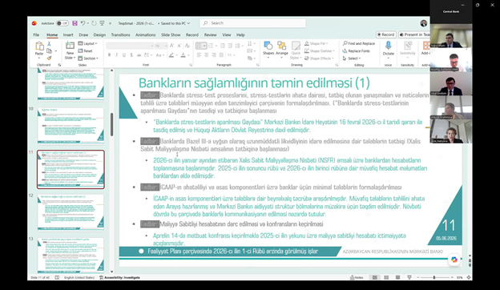
Task: Open Copilot icon near slide corner
Action: (454, 260)
